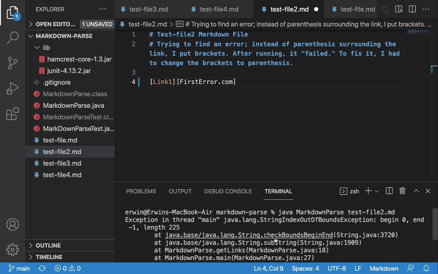The width and height of the screenshot is (438, 274).
Task: Click the editor minimap preview
Action: [418, 31]
